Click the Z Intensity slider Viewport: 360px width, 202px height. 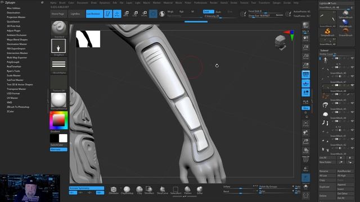219,16
